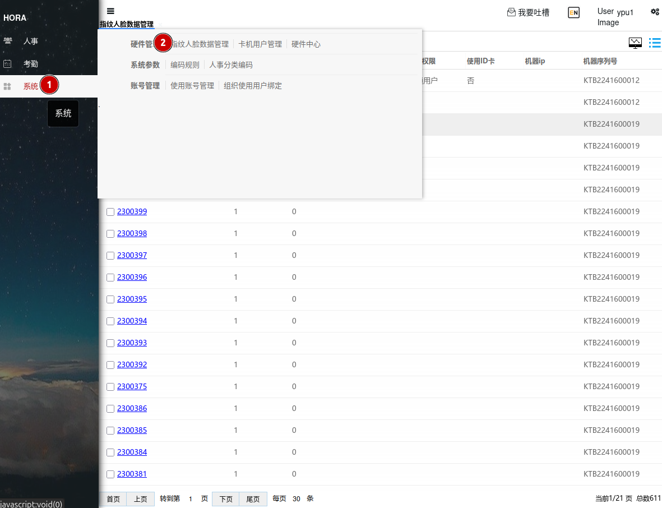Click the hamburger menu icon at top
Viewport: 662px width, 508px height.
coord(110,11)
